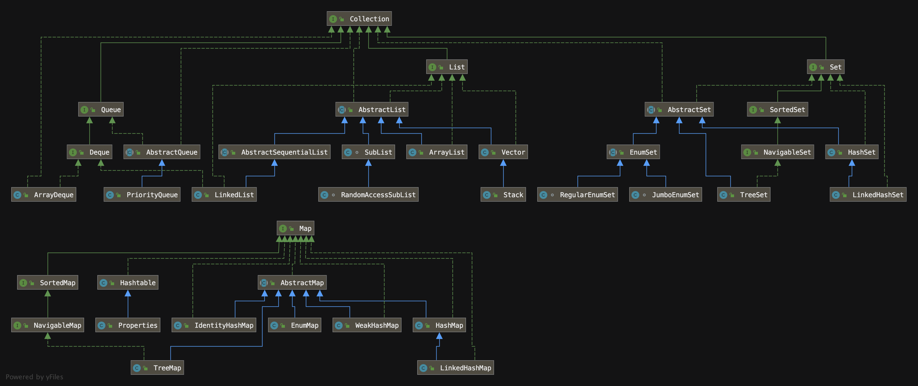This screenshot has height=386, width=918.
Task: Click the interface icon on Collection node
Action: pyautogui.click(x=333, y=19)
